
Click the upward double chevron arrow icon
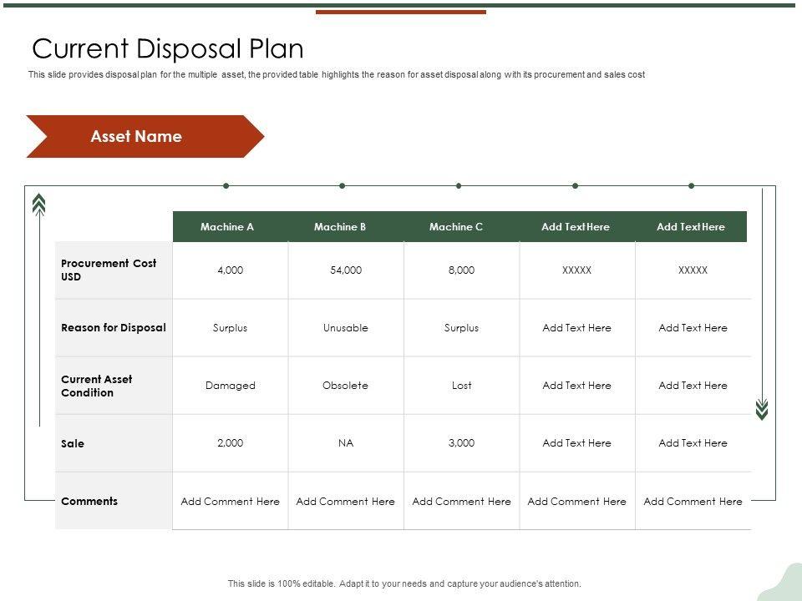click(38, 204)
